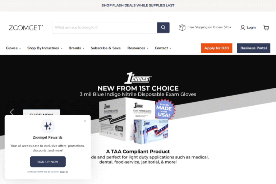This screenshot has width=276, height=184.
Task: Click the 1st Choice brand logo
Action: (x=138, y=78)
